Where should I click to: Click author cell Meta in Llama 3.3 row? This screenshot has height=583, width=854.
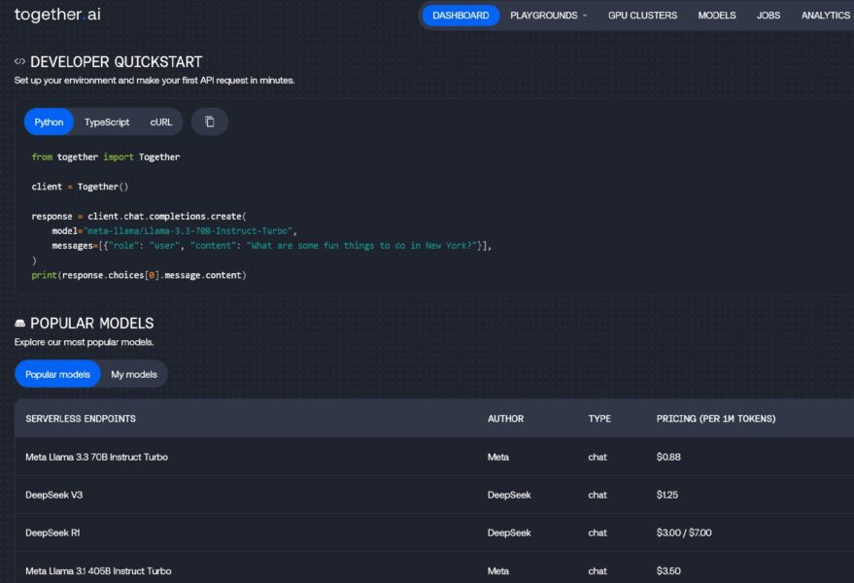(497, 457)
